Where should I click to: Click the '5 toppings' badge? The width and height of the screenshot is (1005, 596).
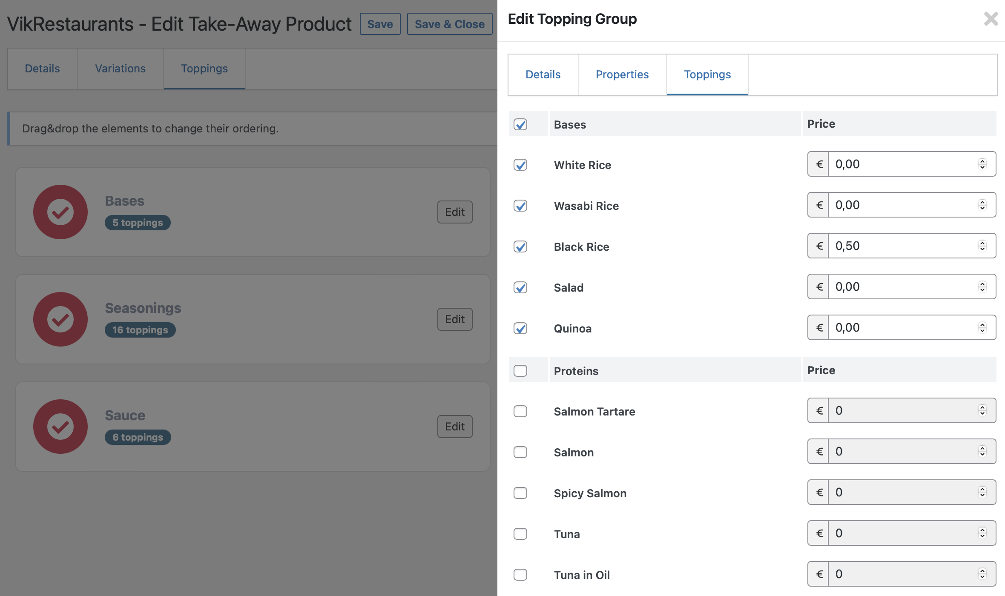click(x=138, y=223)
